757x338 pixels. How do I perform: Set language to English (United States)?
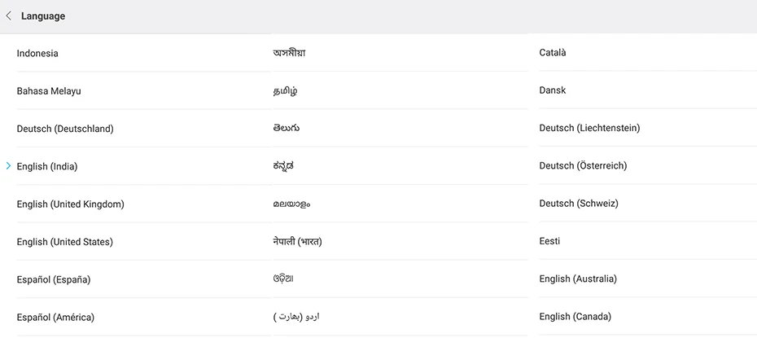(65, 242)
